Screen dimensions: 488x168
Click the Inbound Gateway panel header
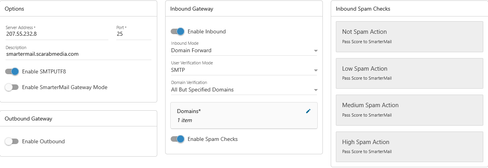pos(244,9)
